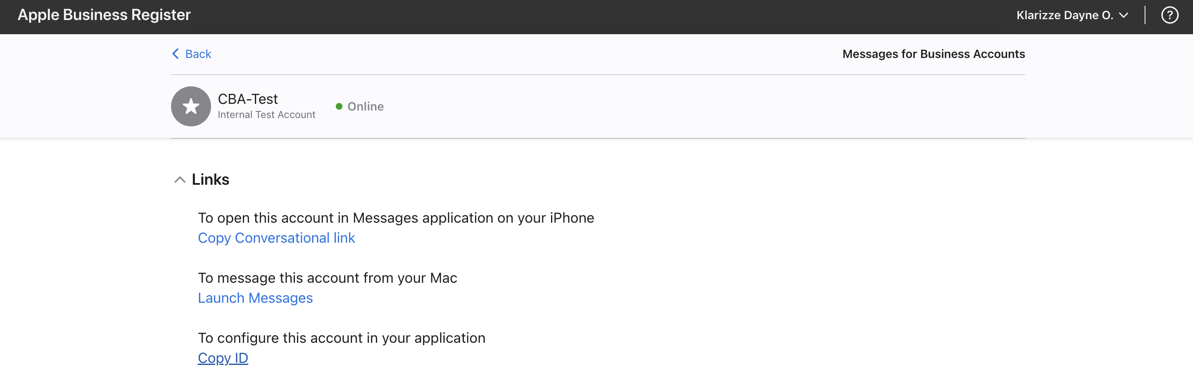
Task: Click the Links section heading
Action: tap(210, 180)
